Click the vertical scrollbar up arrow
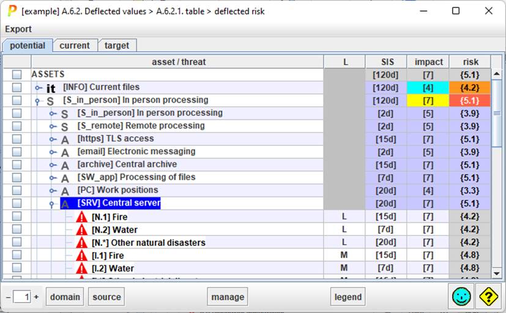 pos(497,74)
